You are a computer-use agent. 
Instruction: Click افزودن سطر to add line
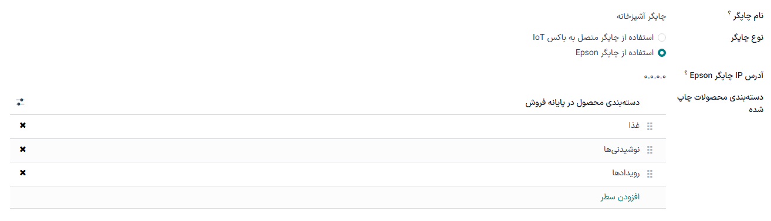pyautogui.click(x=620, y=197)
